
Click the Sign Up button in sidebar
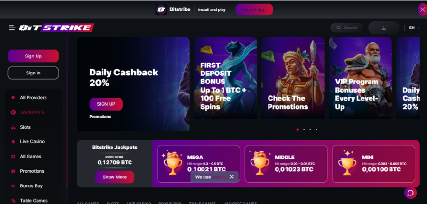33,56
